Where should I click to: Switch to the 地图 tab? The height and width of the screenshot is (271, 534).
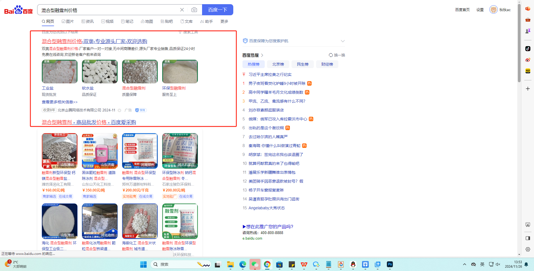147,21
